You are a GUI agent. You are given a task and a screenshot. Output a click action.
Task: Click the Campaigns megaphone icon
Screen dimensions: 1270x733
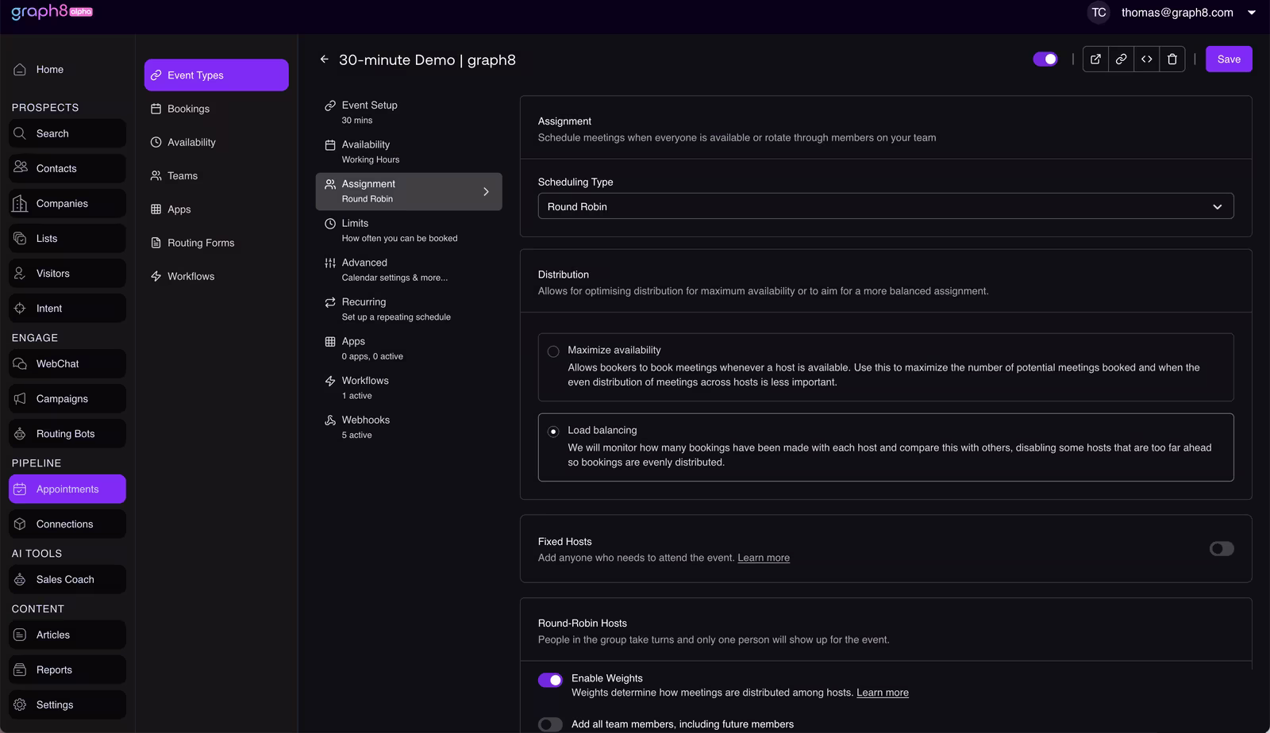pos(20,399)
